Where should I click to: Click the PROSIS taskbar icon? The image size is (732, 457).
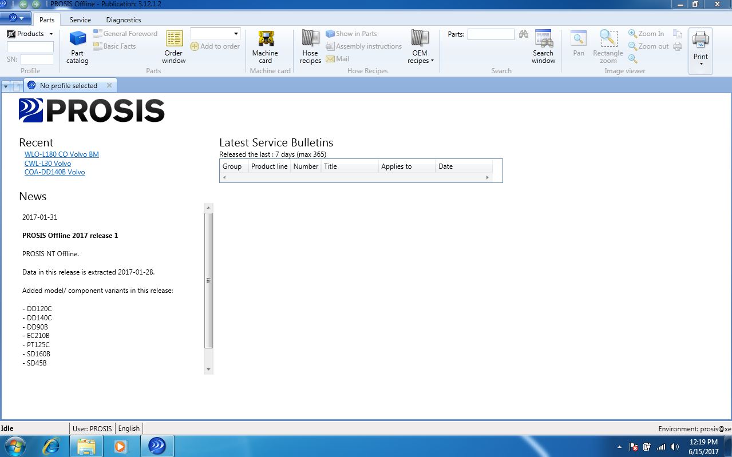click(157, 446)
